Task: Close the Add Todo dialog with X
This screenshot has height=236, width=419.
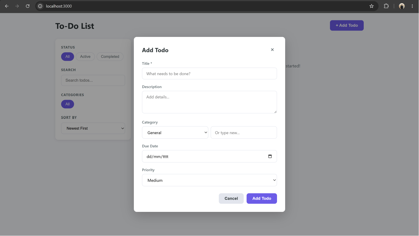Action: [272, 50]
